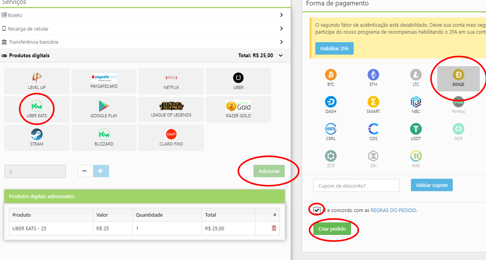Select the Uber Eats product tile
Image resolution: width=486 pixels, height=260 pixels.
[37, 109]
